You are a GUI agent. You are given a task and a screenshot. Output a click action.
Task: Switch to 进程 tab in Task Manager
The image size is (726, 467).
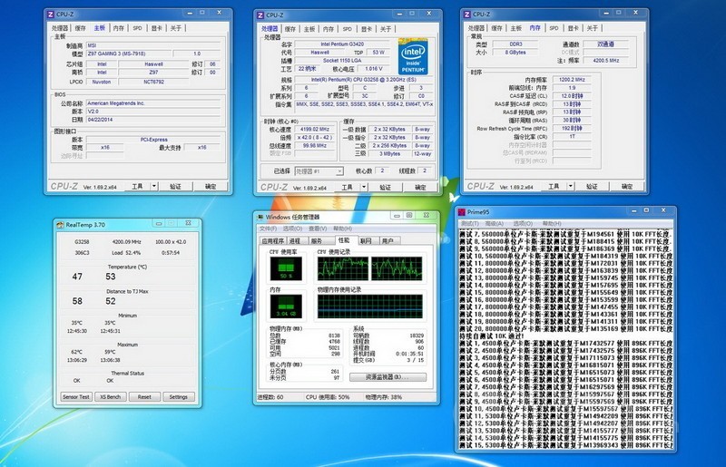pyautogui.click(x=295, y=241)
